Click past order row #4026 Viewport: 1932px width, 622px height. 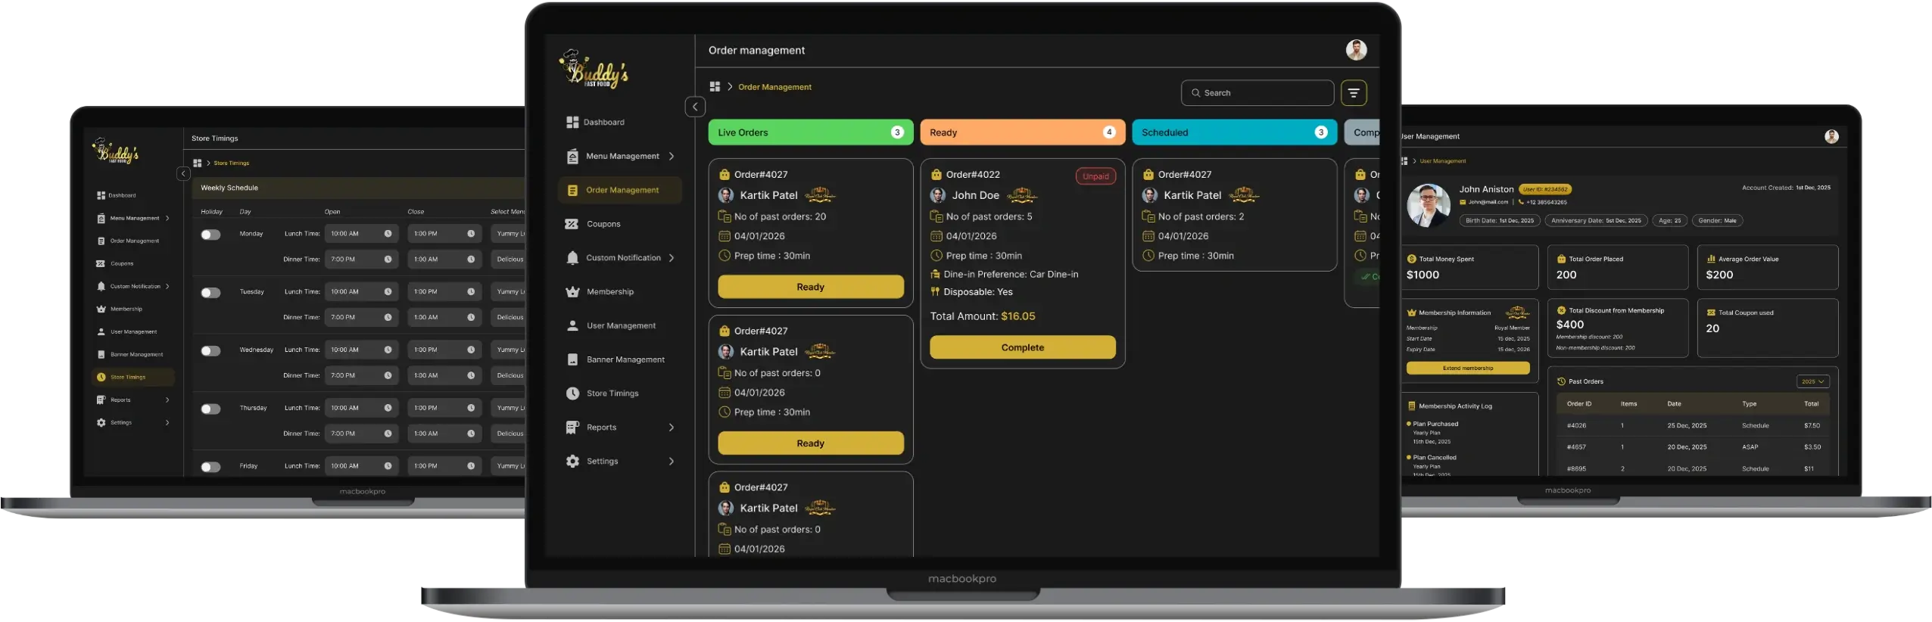pos(1692,426)
